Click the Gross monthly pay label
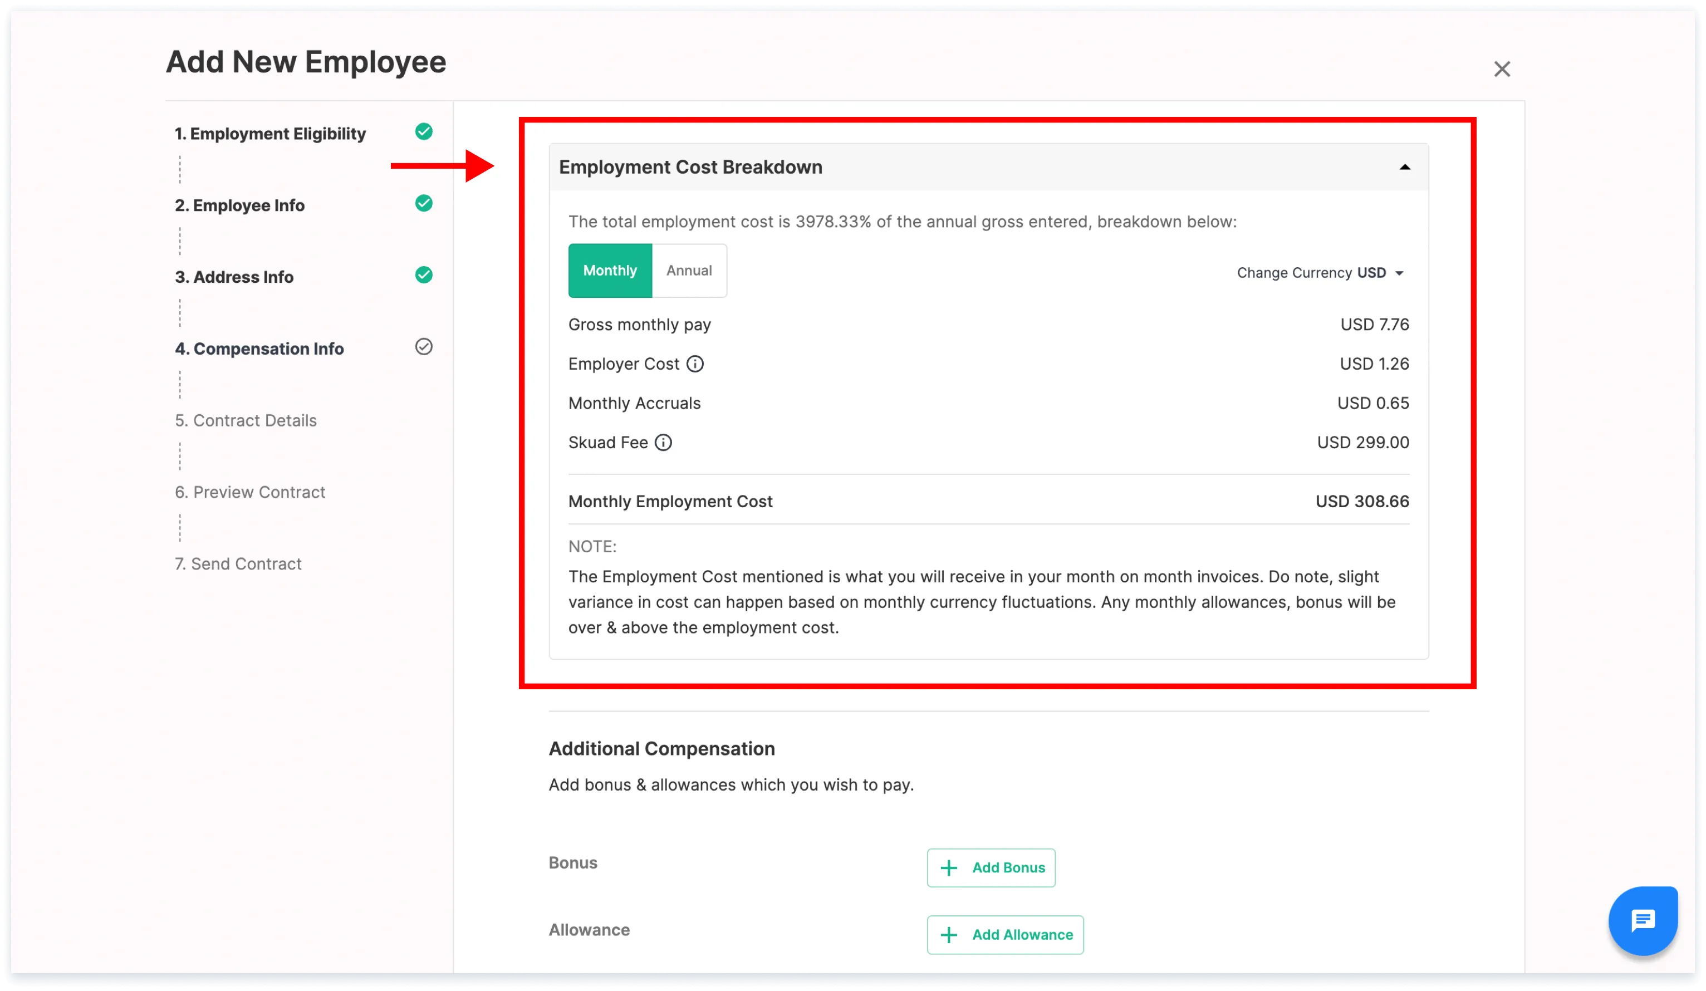Screen dimensions: 1706x991 [639, 325]
